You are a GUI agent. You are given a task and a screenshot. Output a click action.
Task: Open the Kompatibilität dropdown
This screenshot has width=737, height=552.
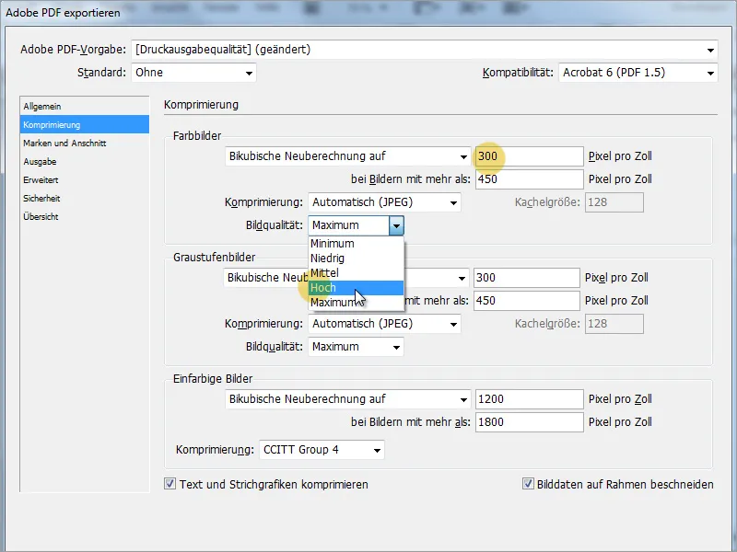pos(638,73)
